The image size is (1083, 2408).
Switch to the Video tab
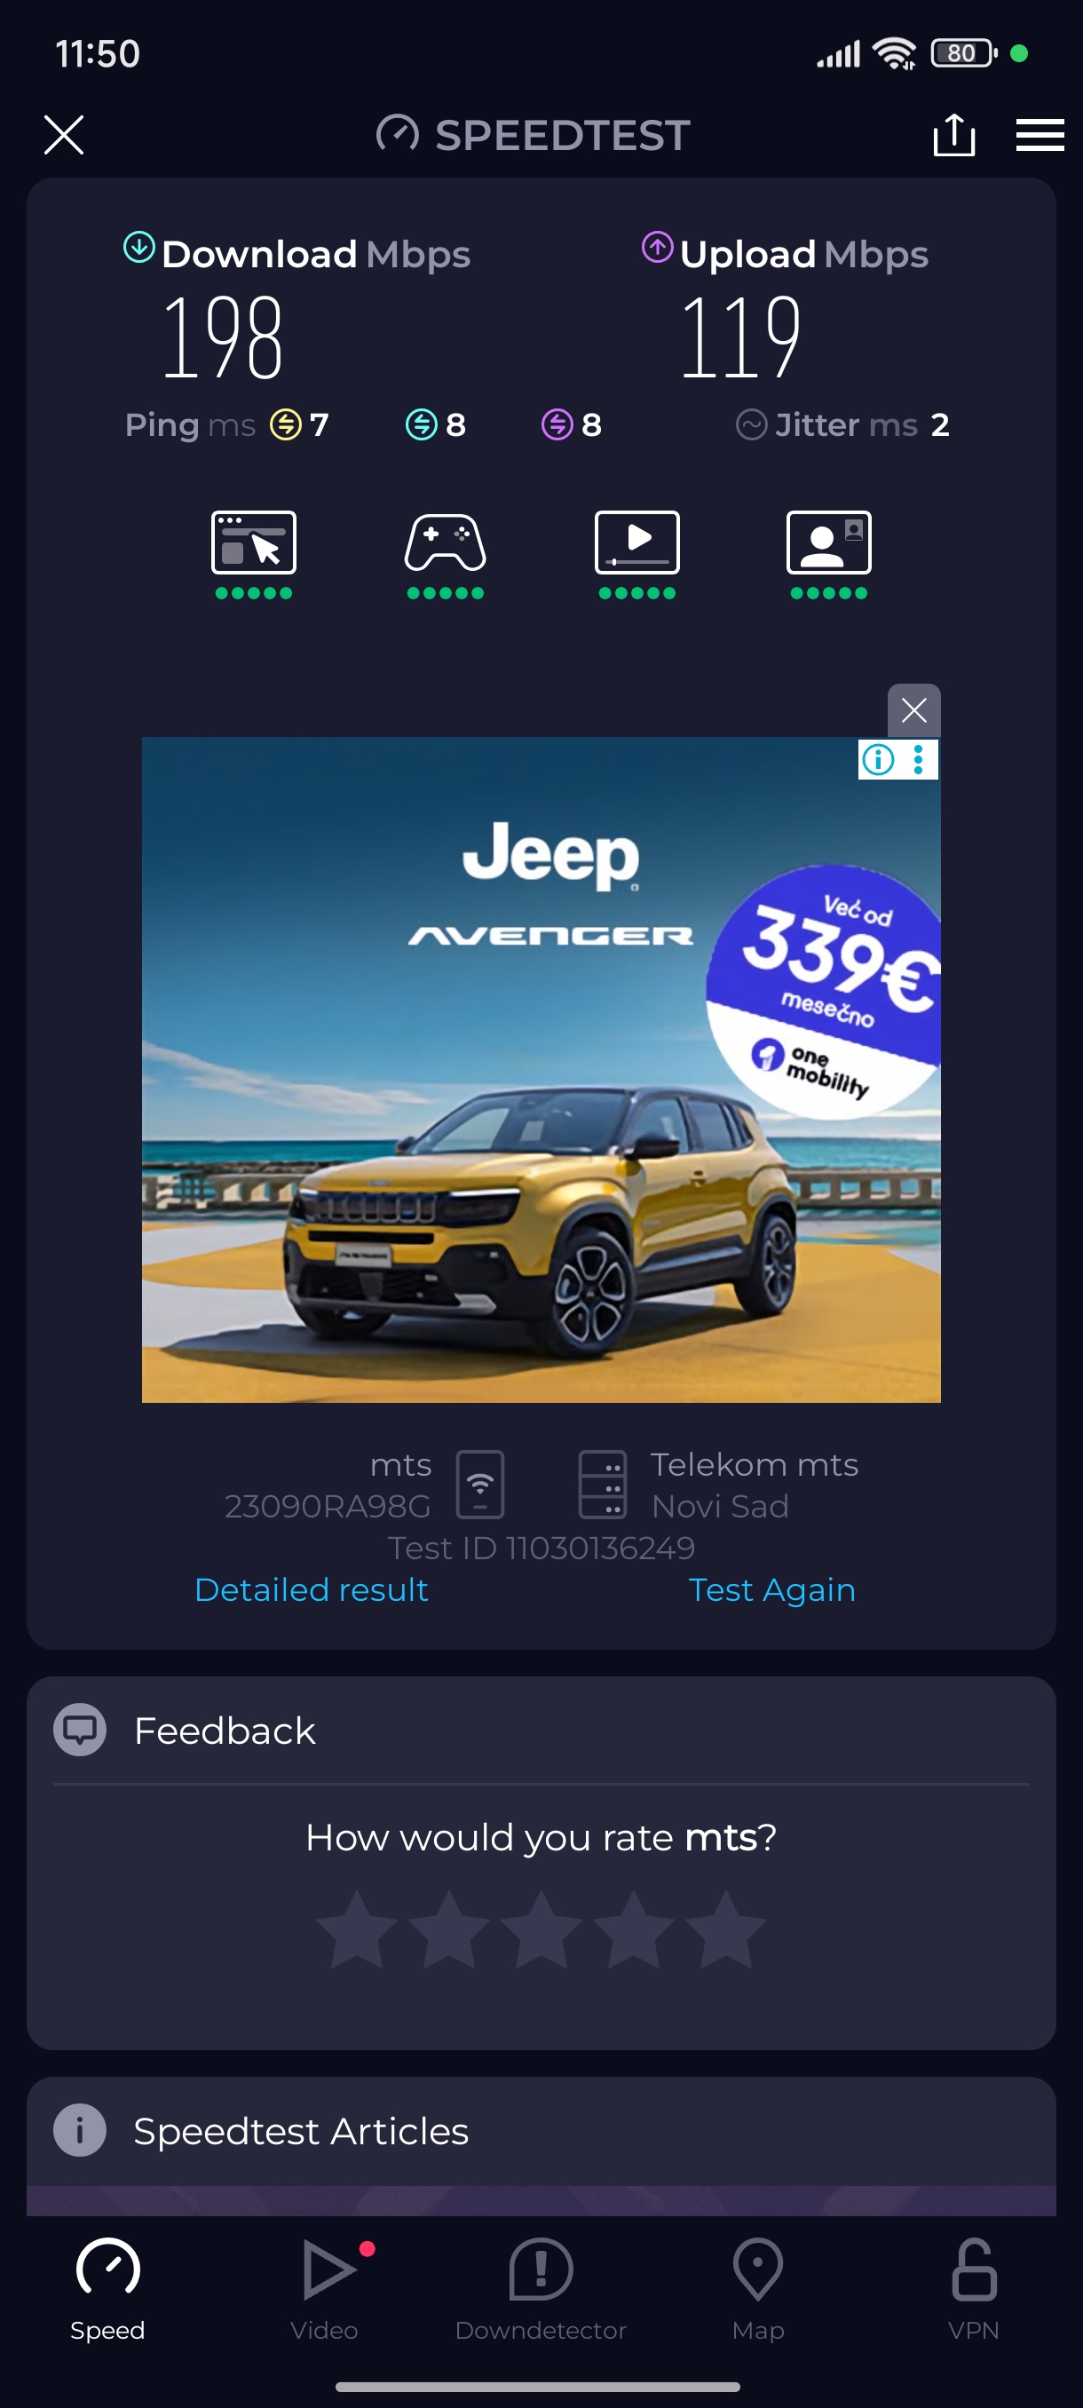click(324, 2288)
